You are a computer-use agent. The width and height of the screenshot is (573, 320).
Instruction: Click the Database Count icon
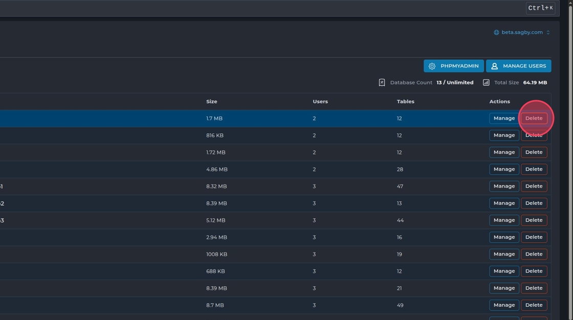(x=382, y=82)
